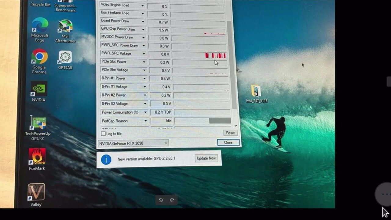The image size is (391, 220).
Task: Launch FurMark from the desktop
Action: pyautogui.click(x=37, y=159)
